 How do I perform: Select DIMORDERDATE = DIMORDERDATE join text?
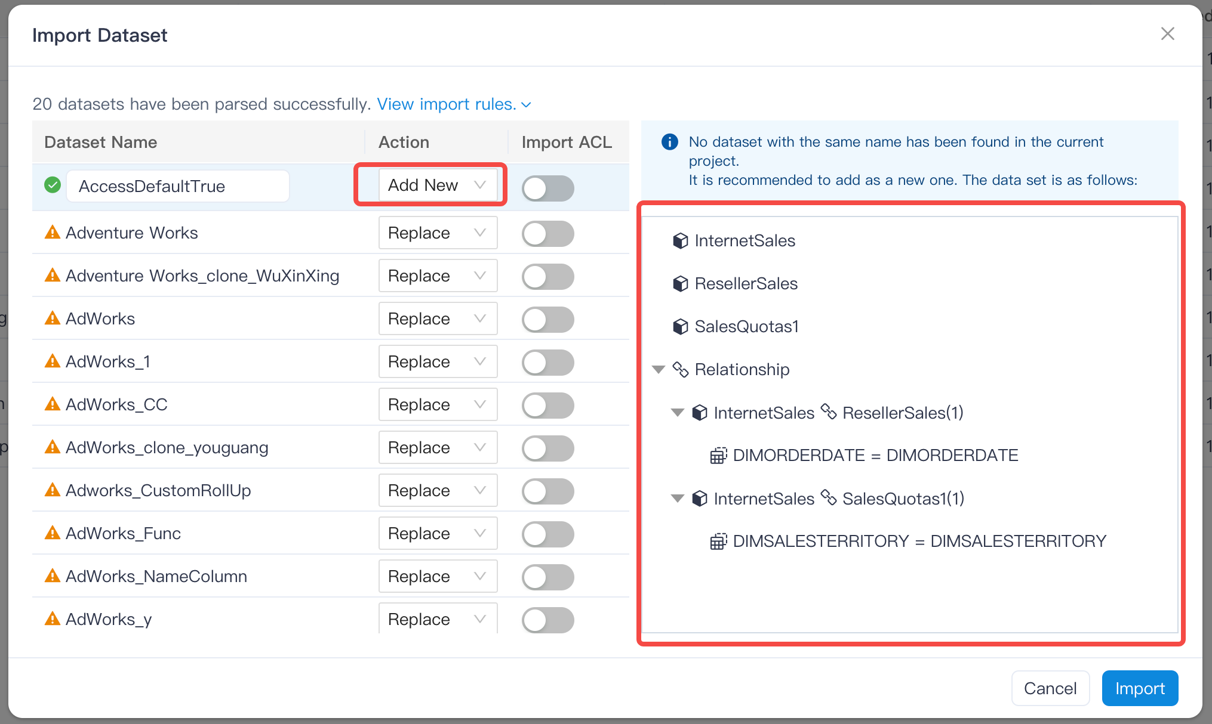click(x=876, y=456)
